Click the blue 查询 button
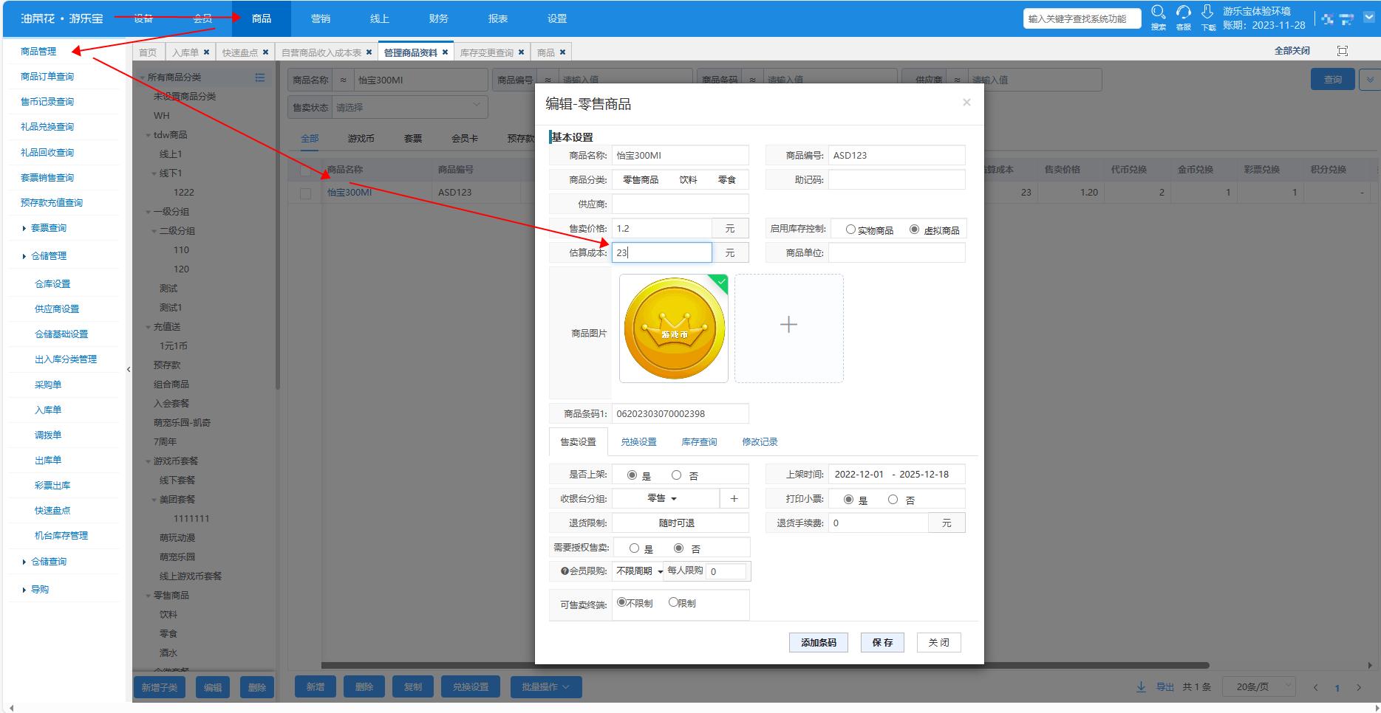Viewport: 1381px width, 713px height. tap(1333, 80)
